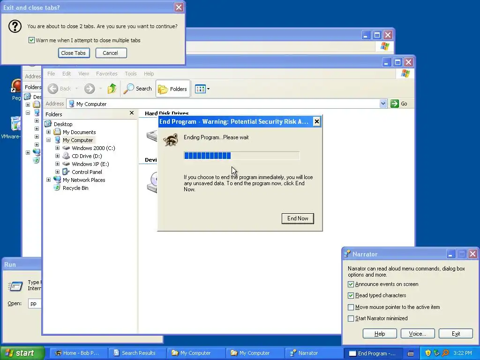The image size is (480, 360).
Task: Click the raccoon icon in End Program dialog
Action: tap(171, 140)
